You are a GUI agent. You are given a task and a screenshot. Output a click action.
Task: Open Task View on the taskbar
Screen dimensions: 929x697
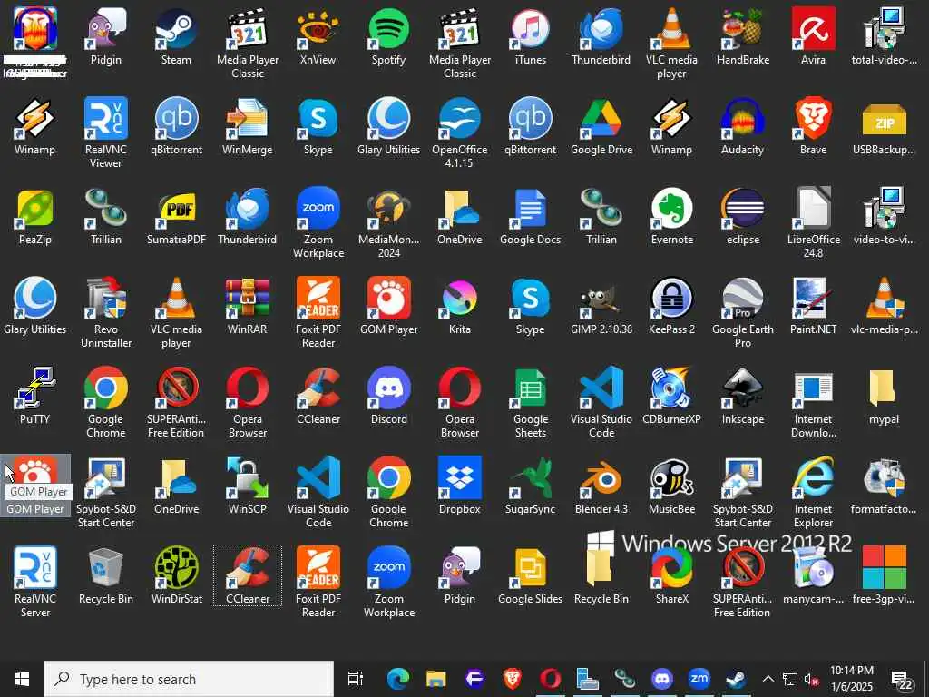point(356,679)
